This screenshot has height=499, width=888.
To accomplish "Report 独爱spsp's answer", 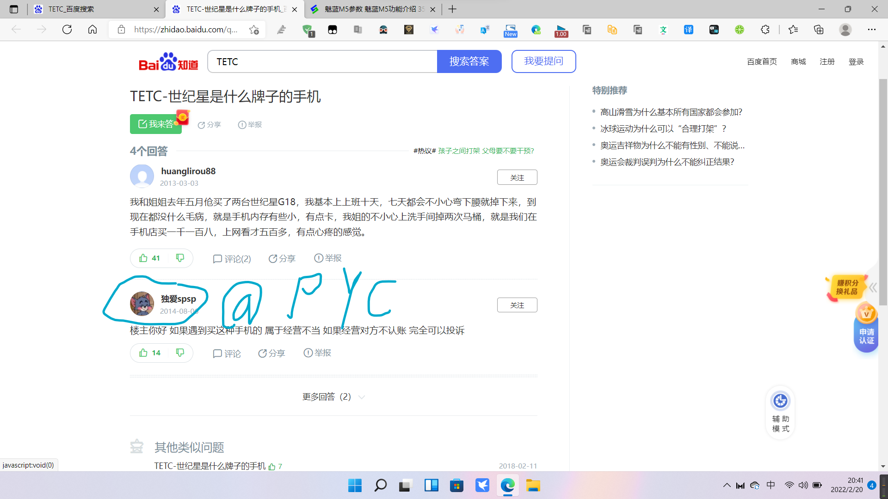I will point(317,353).
